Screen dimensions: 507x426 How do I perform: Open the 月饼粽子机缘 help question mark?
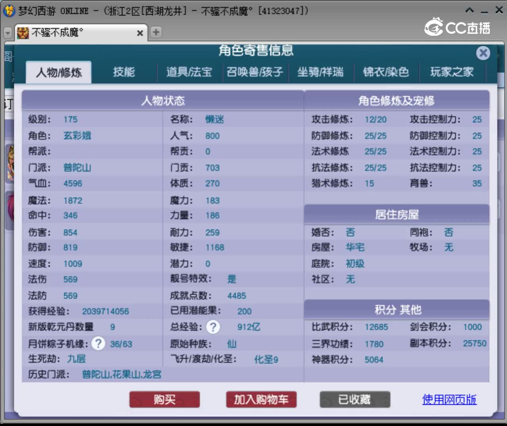98,343
